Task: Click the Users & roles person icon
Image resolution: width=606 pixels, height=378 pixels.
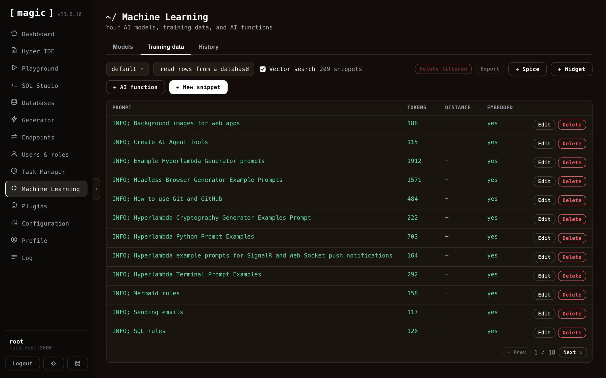Action: pos(14,154)
